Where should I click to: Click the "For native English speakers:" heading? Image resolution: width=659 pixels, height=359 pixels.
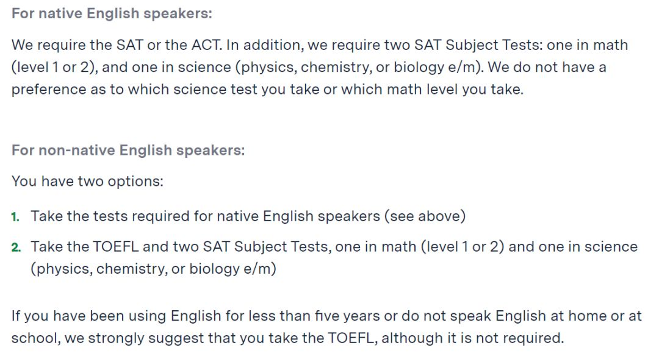(112, 13)
